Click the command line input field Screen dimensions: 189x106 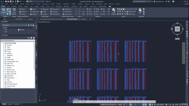coord(115,102)
